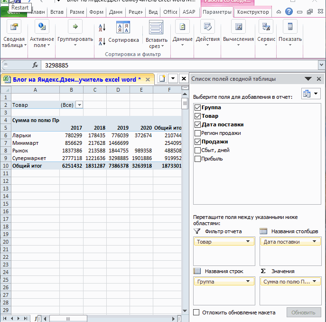Uncheck the Товар field checkbox
Viewport: 326px width, 322px height.
pos(197,116)
